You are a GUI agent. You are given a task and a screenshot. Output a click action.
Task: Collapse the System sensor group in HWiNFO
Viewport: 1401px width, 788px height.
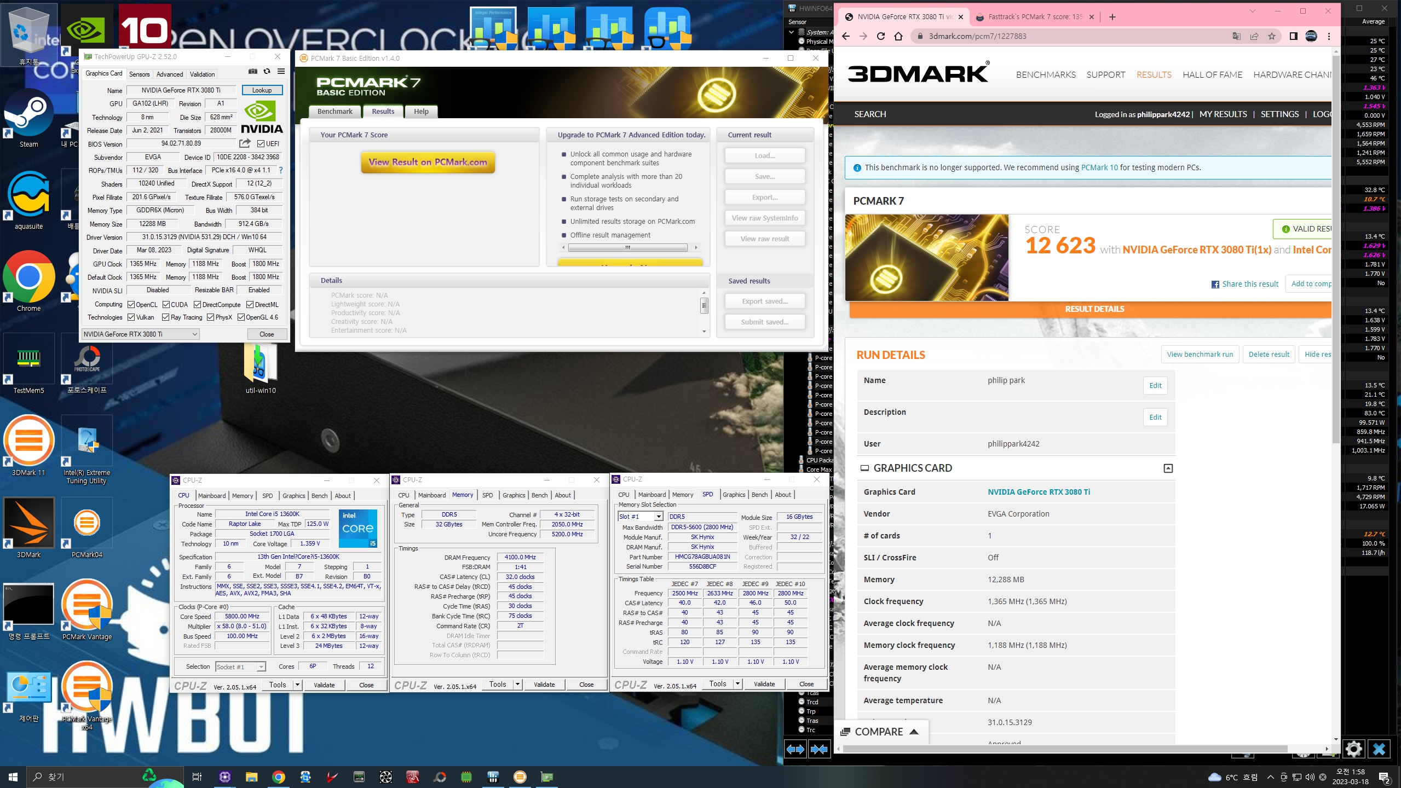792,32
